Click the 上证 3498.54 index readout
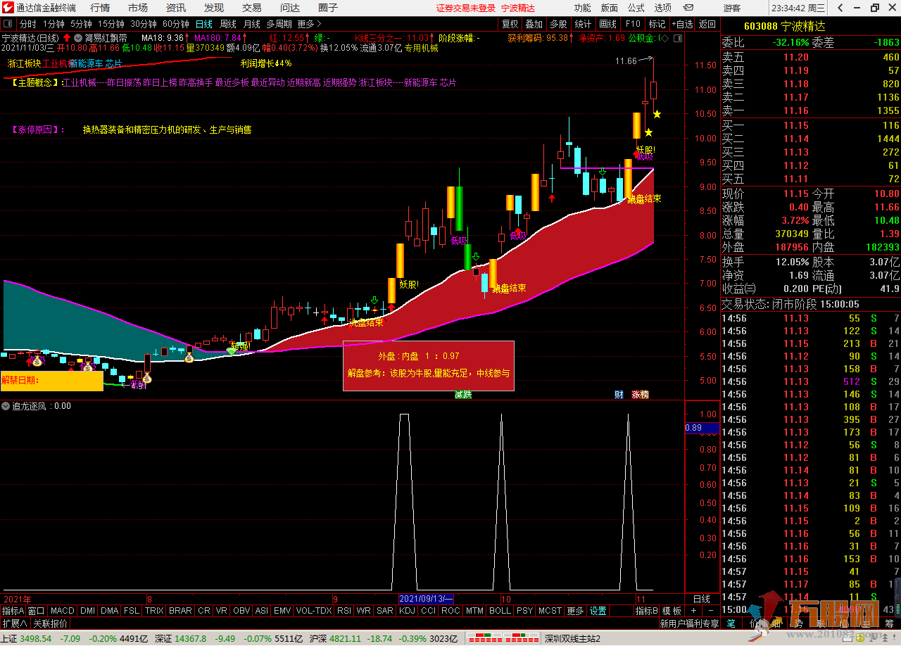The height and width of the screenshot is (646, 901). pyautogui.click(x=26, y=639)
